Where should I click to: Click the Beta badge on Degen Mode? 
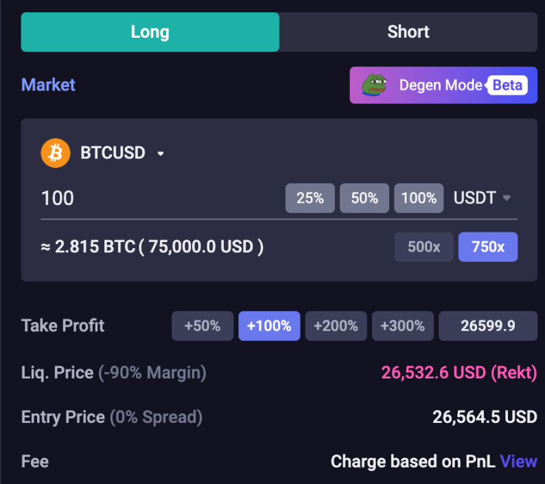coord(508,86)
